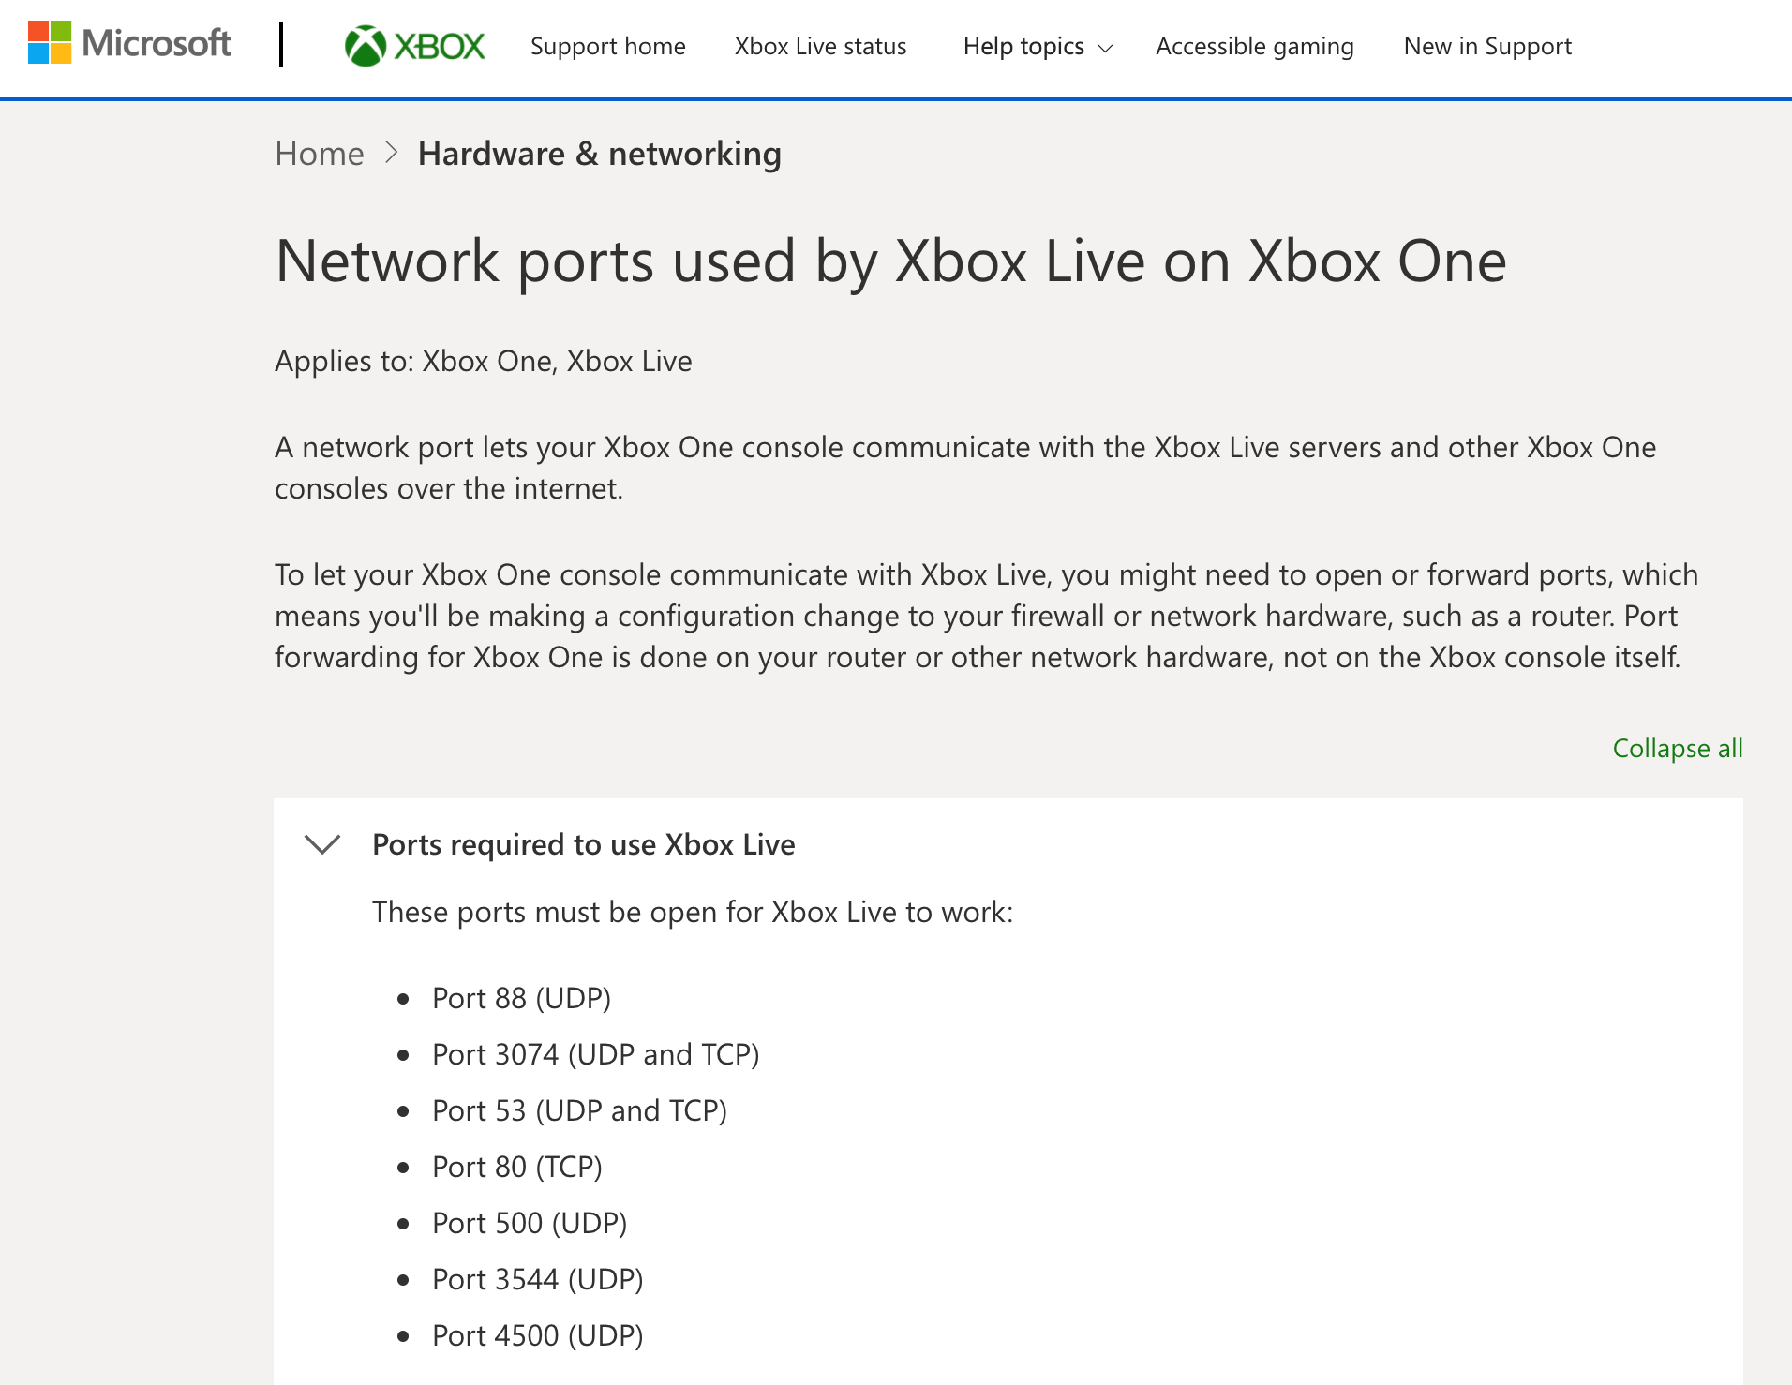This screenshot has width=1792, height=1385.
Task: Click the breadcrumb chevron after Home
Action: point(392,153)
